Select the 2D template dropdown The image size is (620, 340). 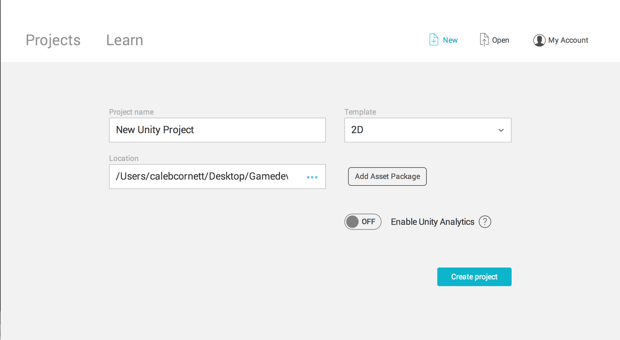427,130
